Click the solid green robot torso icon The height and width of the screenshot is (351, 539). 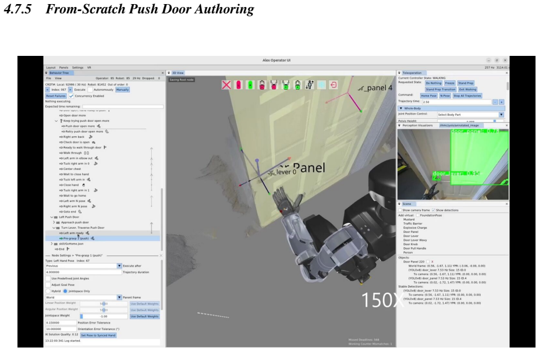250,84
